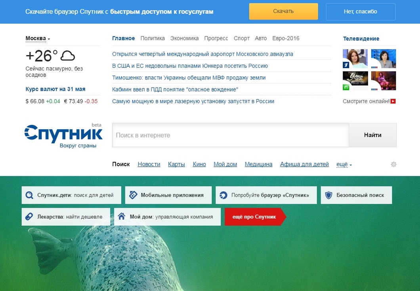Open Попробуйте браузер «Спутник» tile

click(266, 195)
